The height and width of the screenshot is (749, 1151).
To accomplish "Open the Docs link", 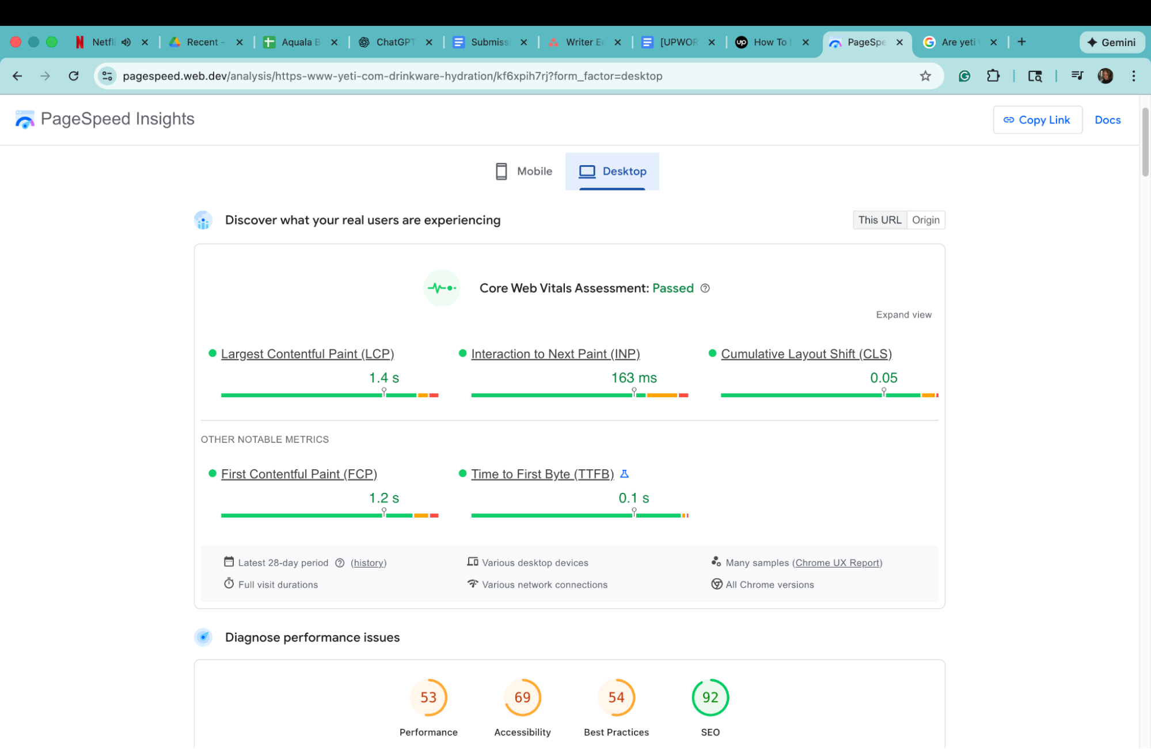I will coord(1107,120).
